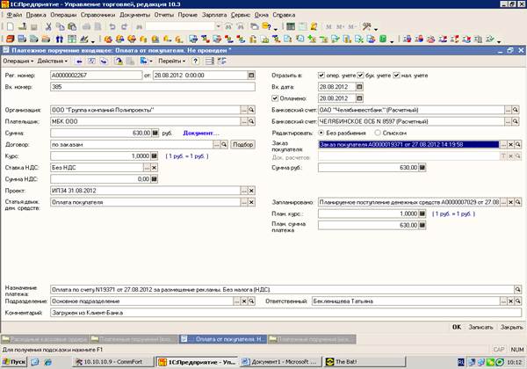
Task: Check the 'опер. учете' checkbox
Action: click(322, 74)
